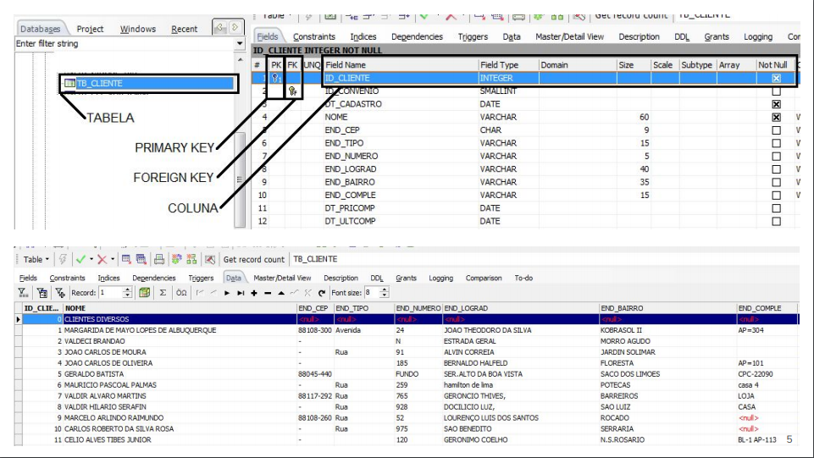Click the print icon in lower toolbar
The image size is (814, 458).
pos(159,259)
